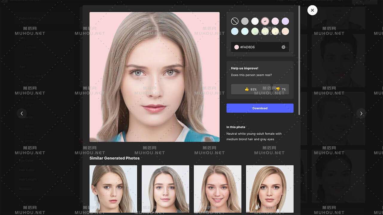Select the checked pink background swatch

(x=265, y=21)
